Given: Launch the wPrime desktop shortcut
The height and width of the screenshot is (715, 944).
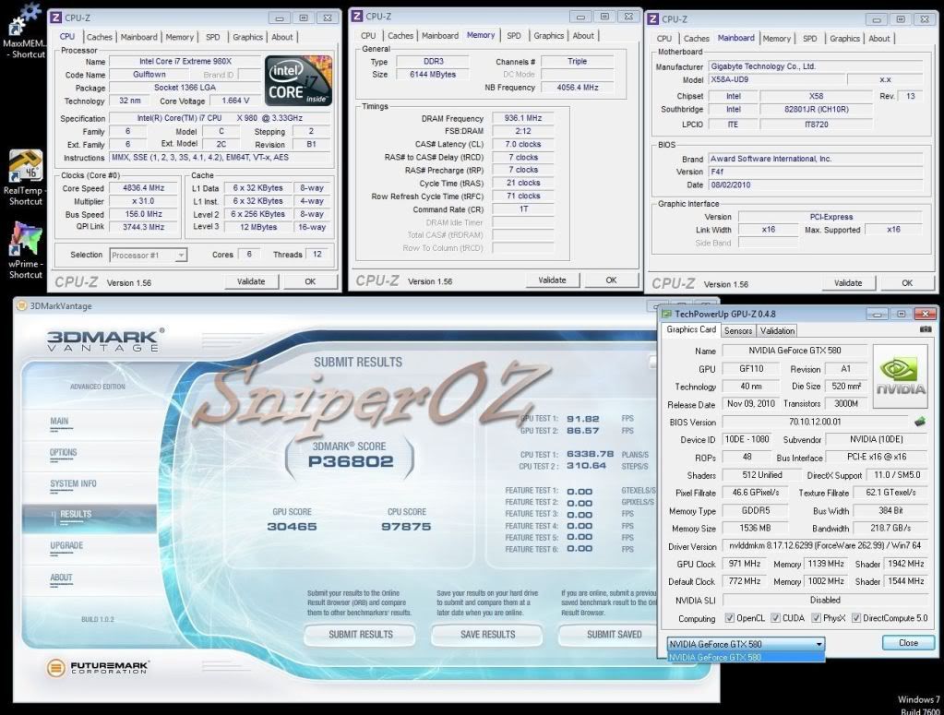Looking at the screenshot, I should tap(25, 241).
